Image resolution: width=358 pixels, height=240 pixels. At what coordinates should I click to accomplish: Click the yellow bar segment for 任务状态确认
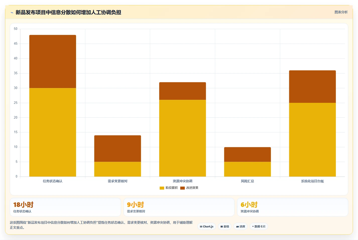click(53, 132)
